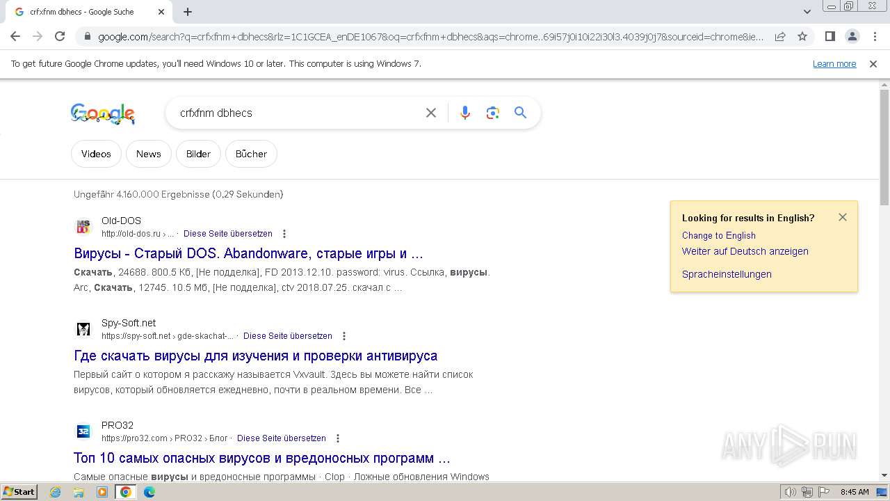Click the address bar URL
The width and height of the screenshot is (890, 501).
pos(430,37)
